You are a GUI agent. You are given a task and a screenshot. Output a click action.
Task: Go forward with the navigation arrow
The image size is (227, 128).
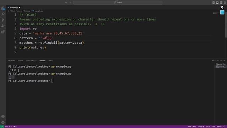[71, 2]
